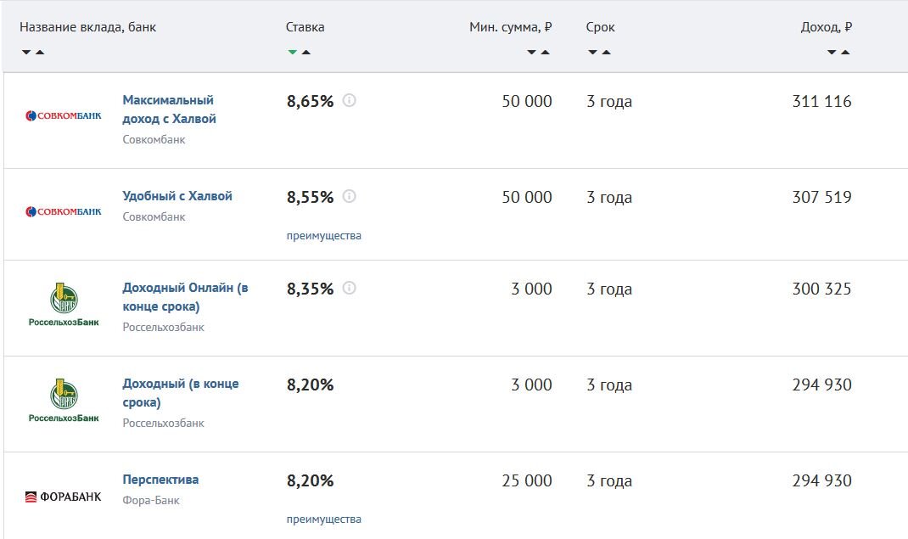Screen dimensions: 908x539
Task: Show преимущества under Удобный с Халвой
Action: click(x=323, y=236)
